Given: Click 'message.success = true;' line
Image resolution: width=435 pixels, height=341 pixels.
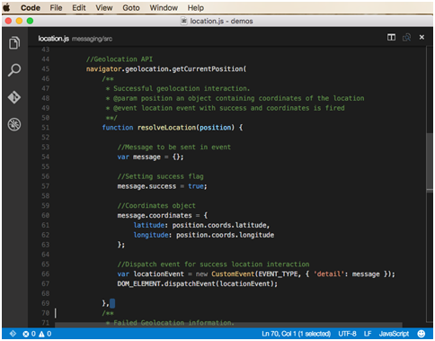Looking at the screenshot, I should (162, 186).
